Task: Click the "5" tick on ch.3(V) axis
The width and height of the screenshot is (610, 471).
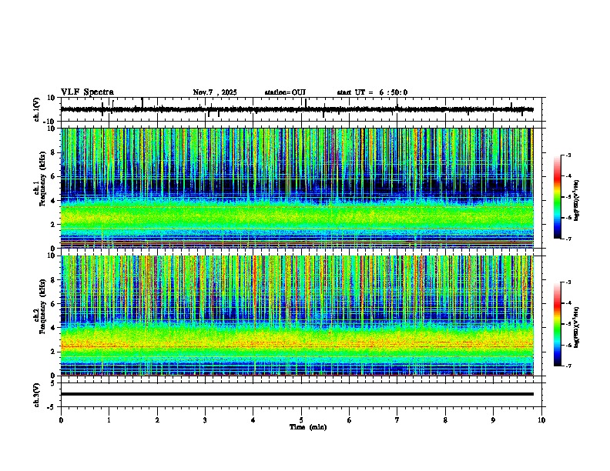Action: 54,383
